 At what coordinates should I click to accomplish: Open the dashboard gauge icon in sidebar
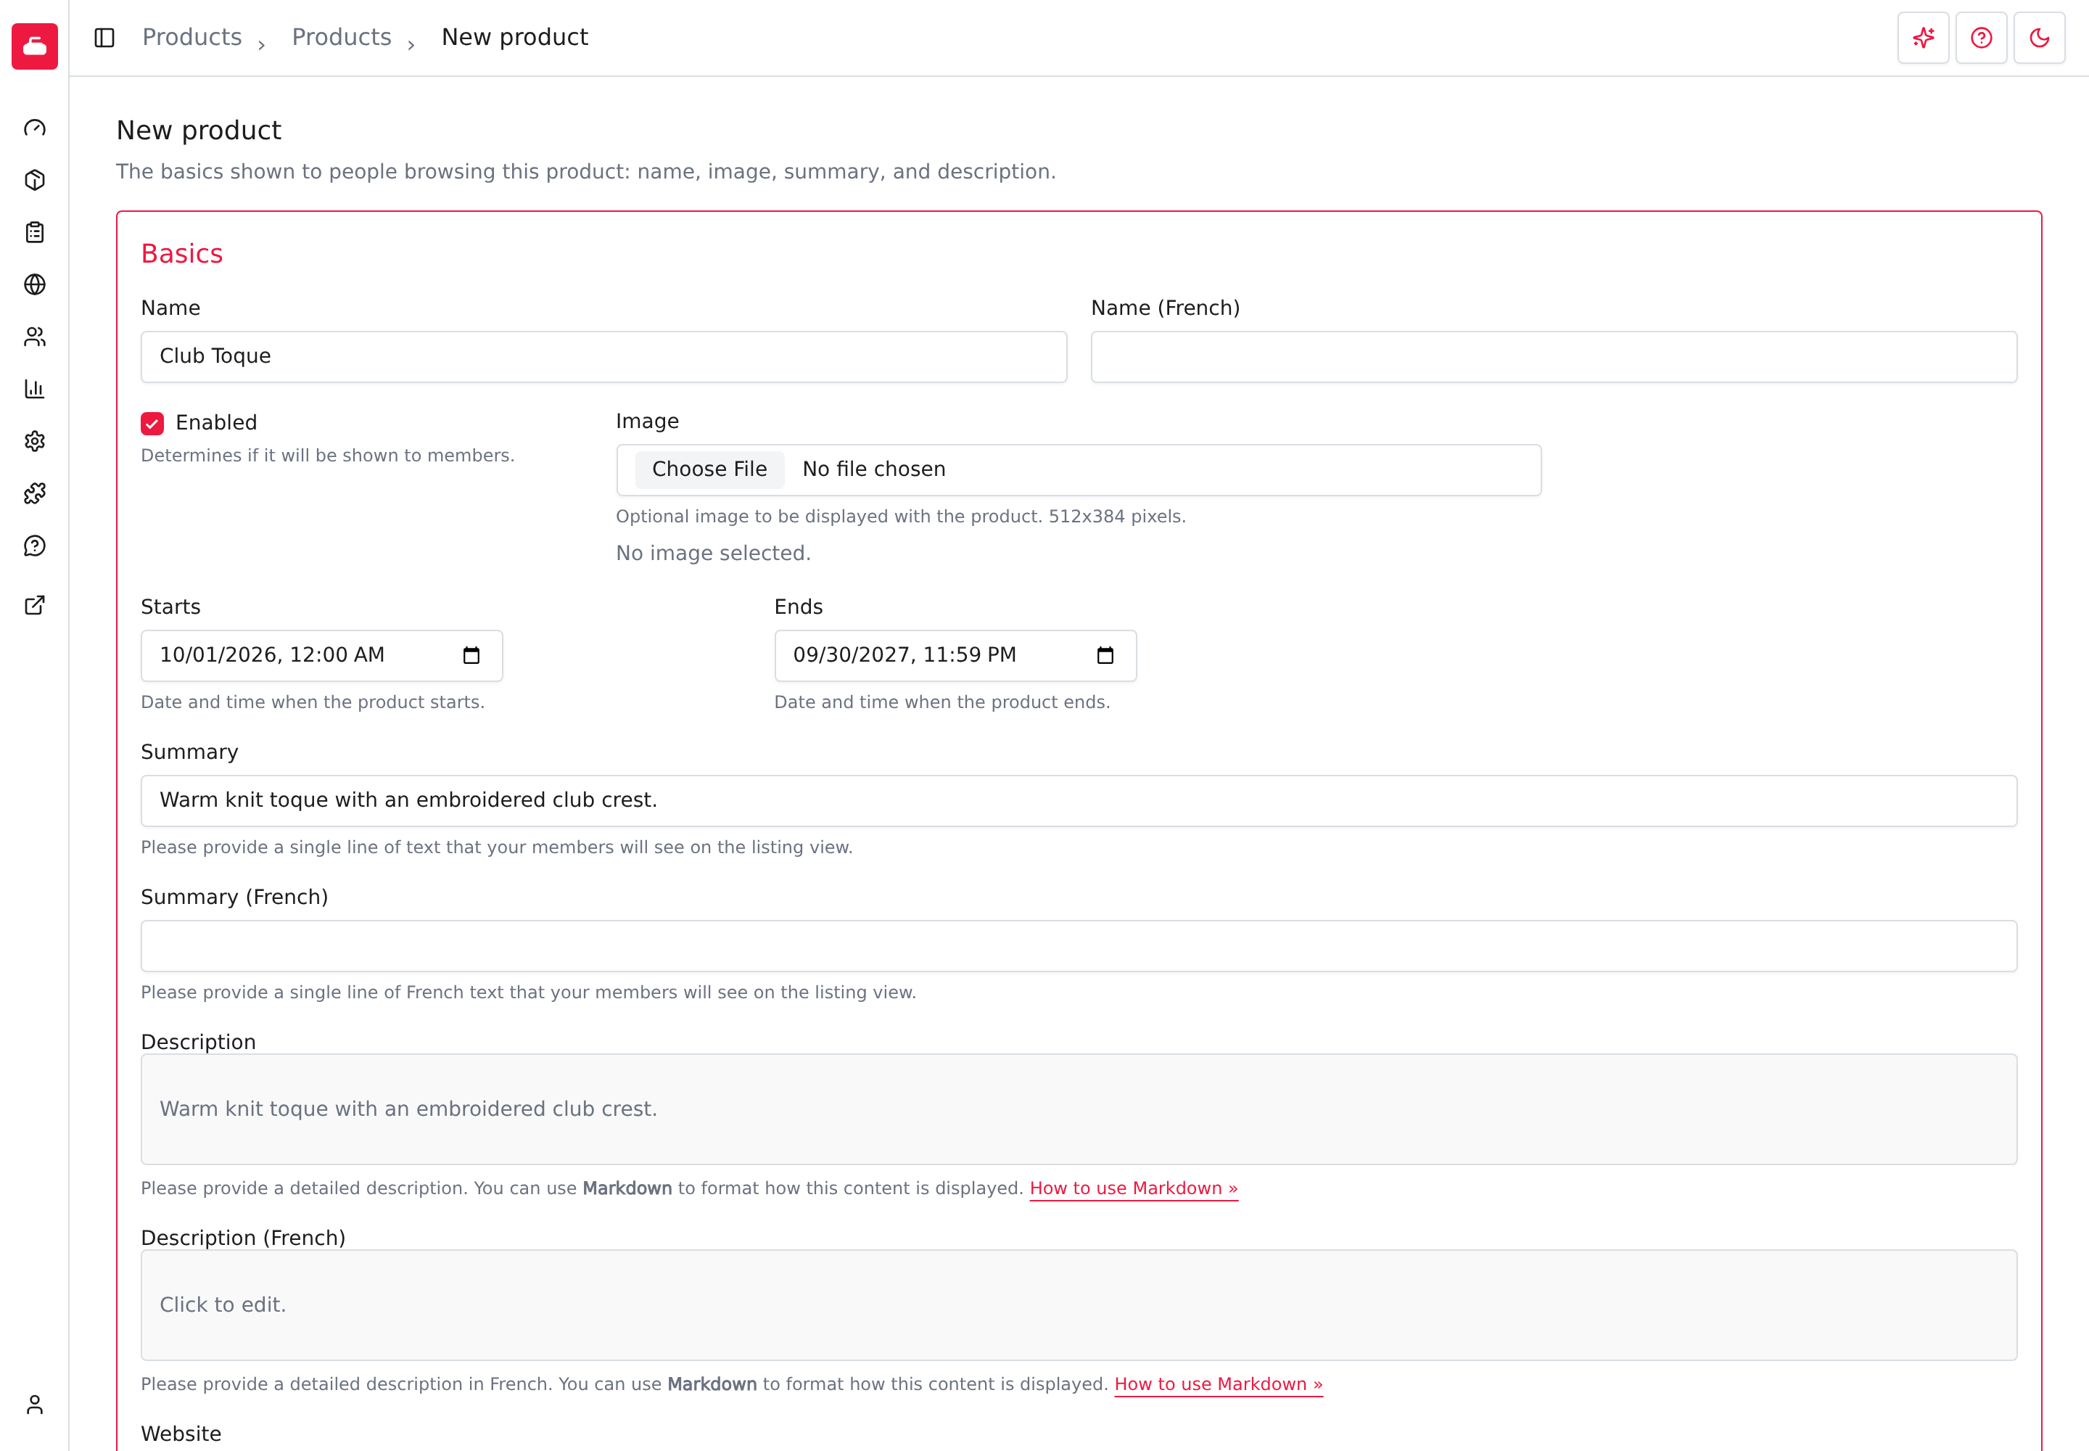point(35,128)
